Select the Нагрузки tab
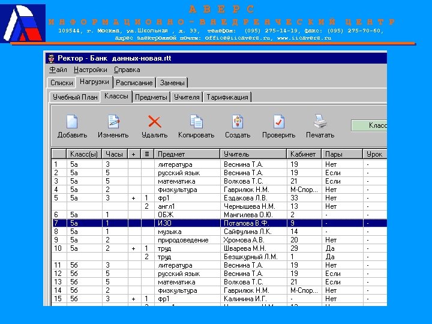The height and width of the screenshot is (324, 432). coord(94,82)
